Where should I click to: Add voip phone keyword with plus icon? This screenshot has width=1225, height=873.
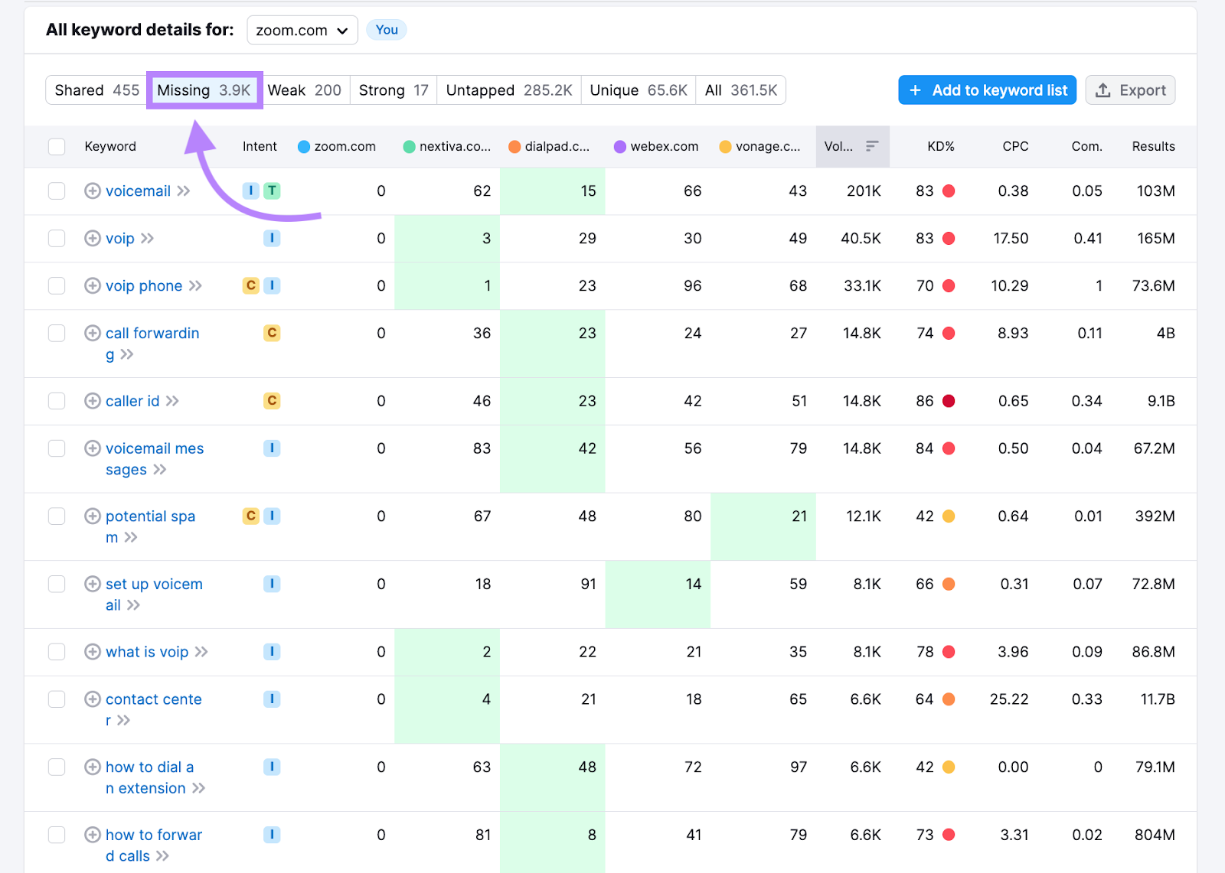tap(93, 285)
